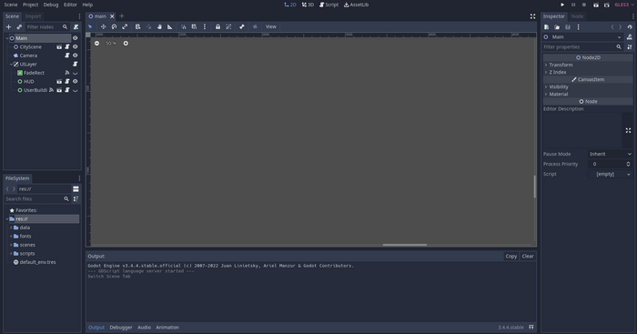Screen dimensions: 637x334
Task: Open the Debugger bottom panel
Action: click(121, 327)
